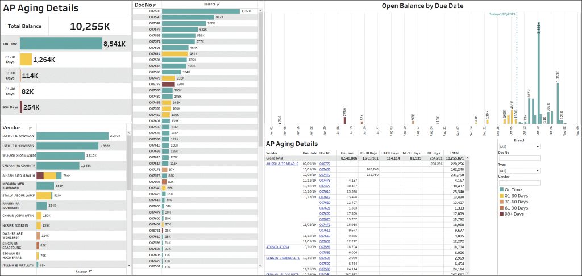
Task: Select document 007549 bar at 768K
Action: click(x=184, y=23)
